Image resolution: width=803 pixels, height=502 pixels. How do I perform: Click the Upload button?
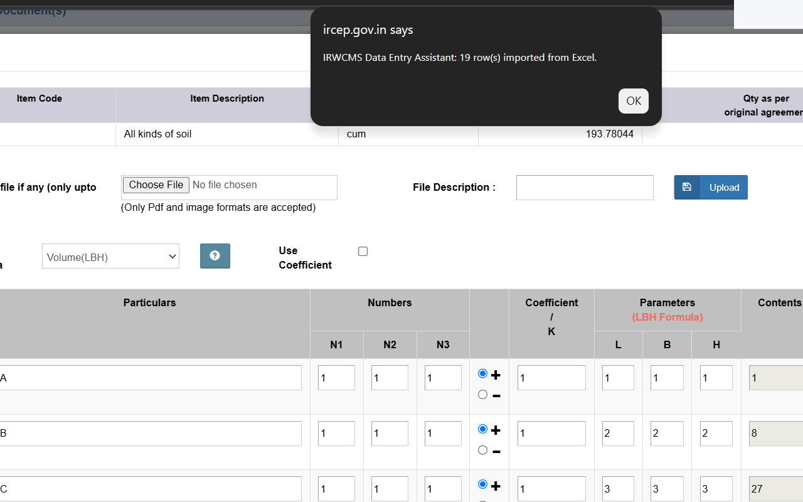[x=711, y=187]
